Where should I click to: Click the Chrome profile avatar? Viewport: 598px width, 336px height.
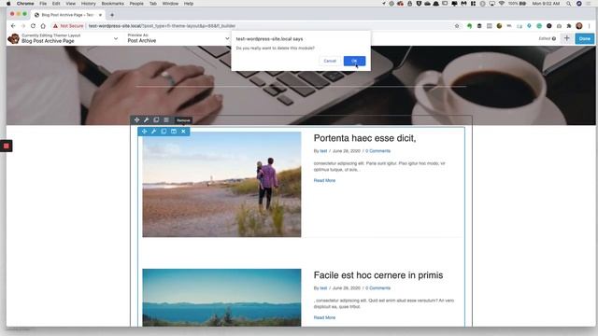(x=579, y=26)
